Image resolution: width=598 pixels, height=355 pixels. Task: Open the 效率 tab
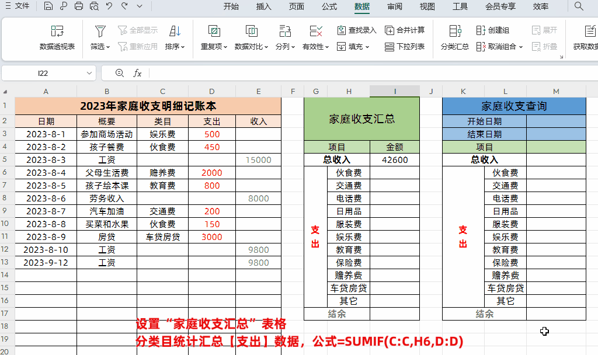tap(541, 6)
